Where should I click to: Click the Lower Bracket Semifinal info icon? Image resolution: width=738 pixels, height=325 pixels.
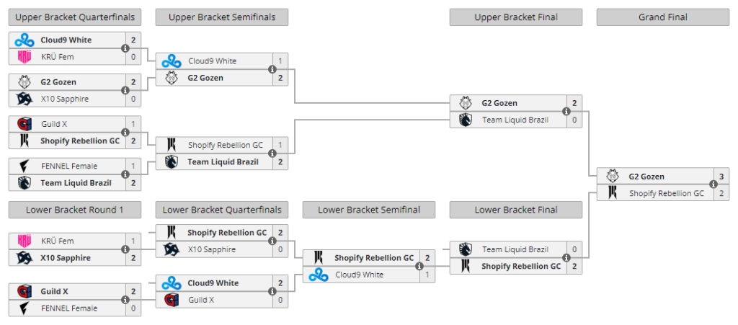click(419, 266)
